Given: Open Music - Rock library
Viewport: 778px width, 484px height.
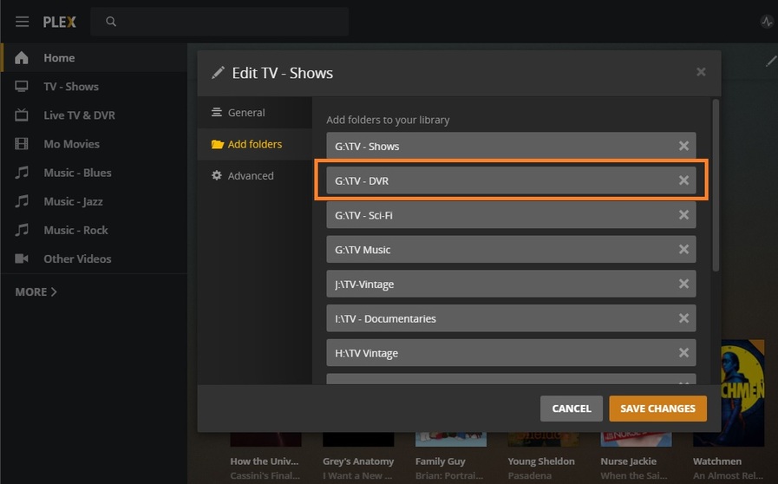Looking at the screenshot, I should click(95, 230).
